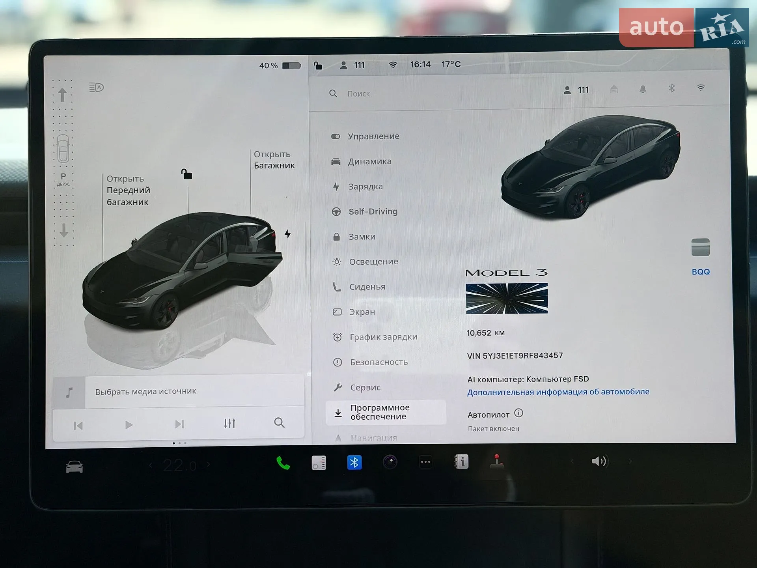
Task: Tap the volume speaker icon
Action: (x=599, y=461)
